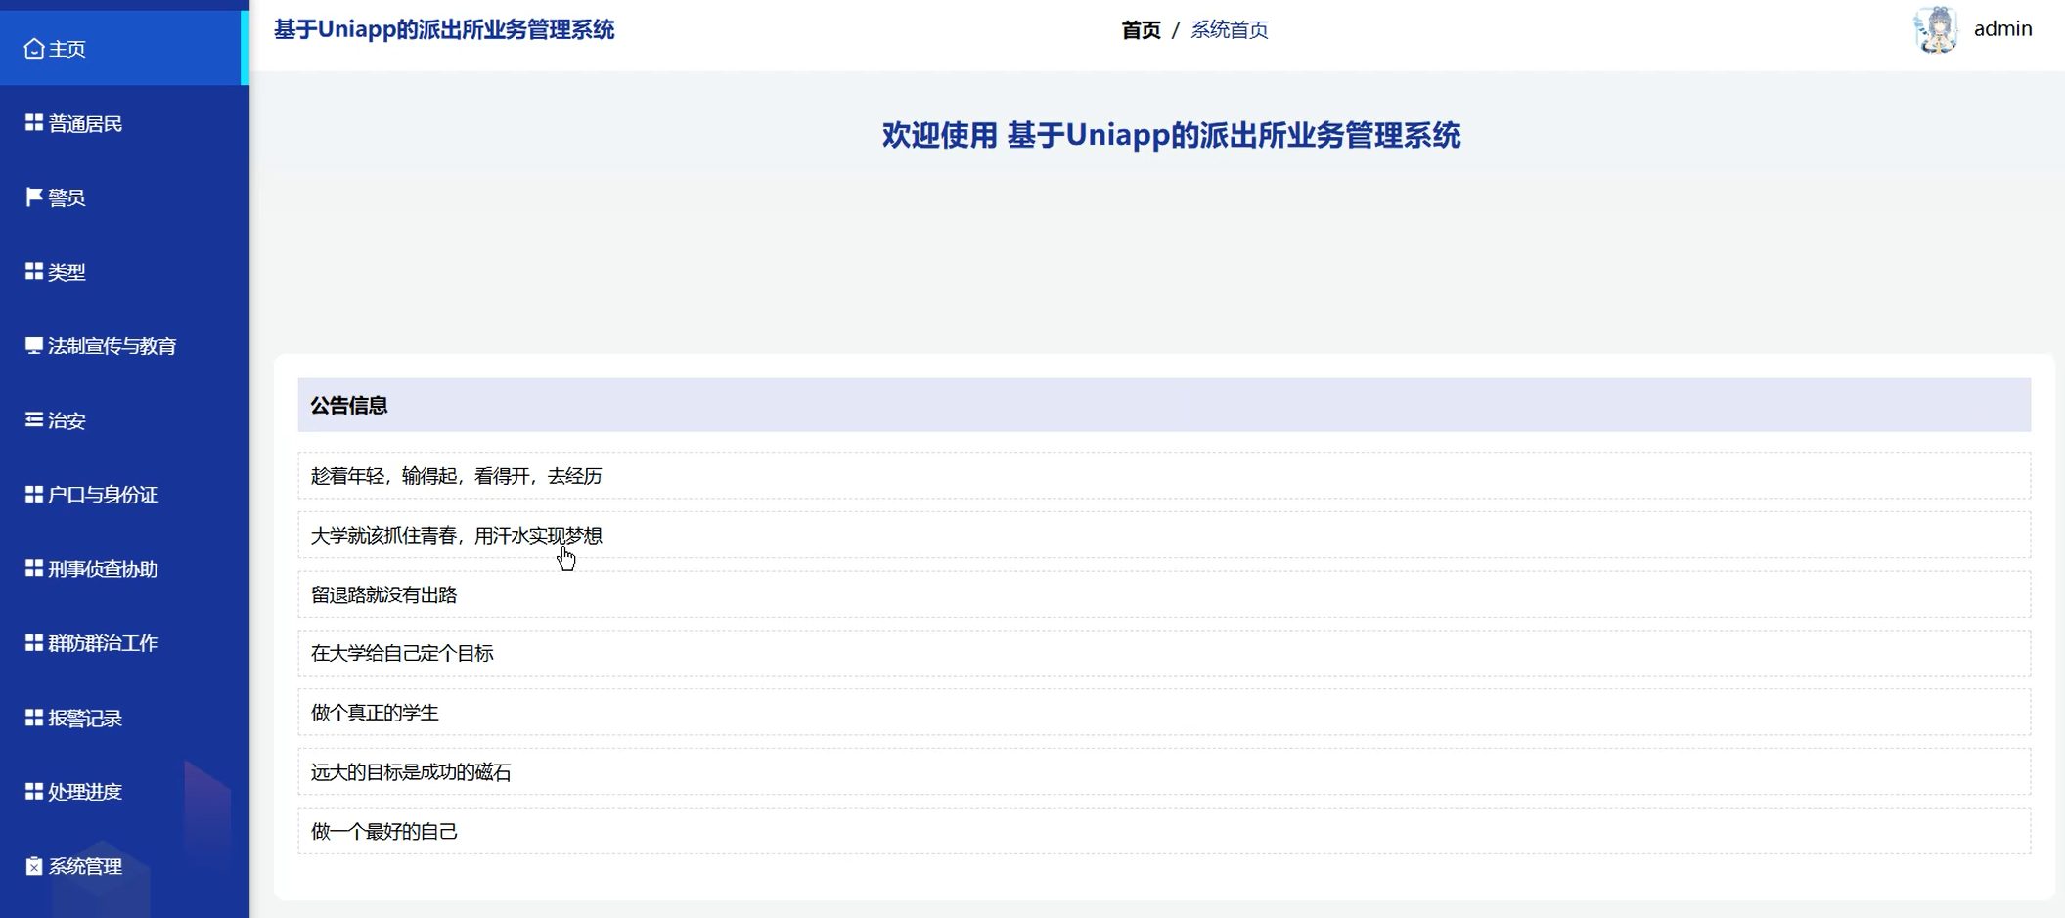Open notice 趁着年轻，输得起，看得开，去经历

click(1164, 476)
